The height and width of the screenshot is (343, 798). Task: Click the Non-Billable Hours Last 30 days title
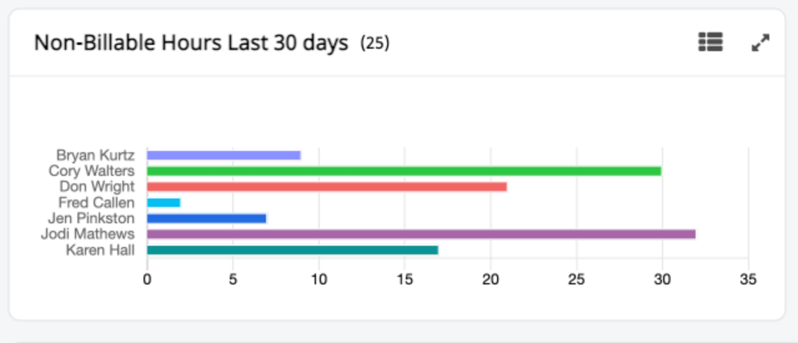(x=191, y=43)
